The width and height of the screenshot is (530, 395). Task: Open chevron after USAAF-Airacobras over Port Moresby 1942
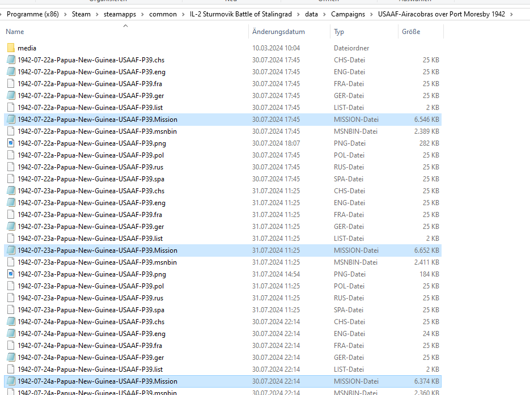[x=512, y=14]
